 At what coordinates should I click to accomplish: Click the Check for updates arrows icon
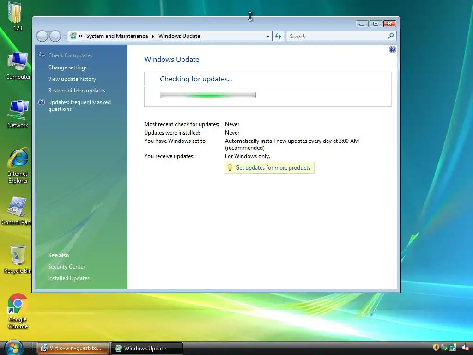click(42, 55)
